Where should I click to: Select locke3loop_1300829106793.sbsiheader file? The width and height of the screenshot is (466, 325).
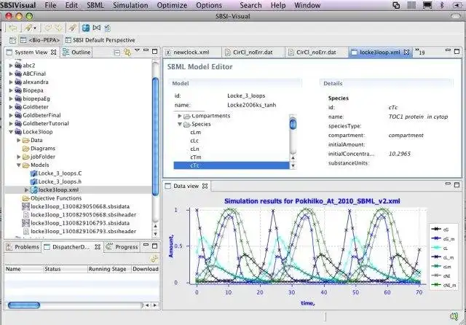click(79, 231)
